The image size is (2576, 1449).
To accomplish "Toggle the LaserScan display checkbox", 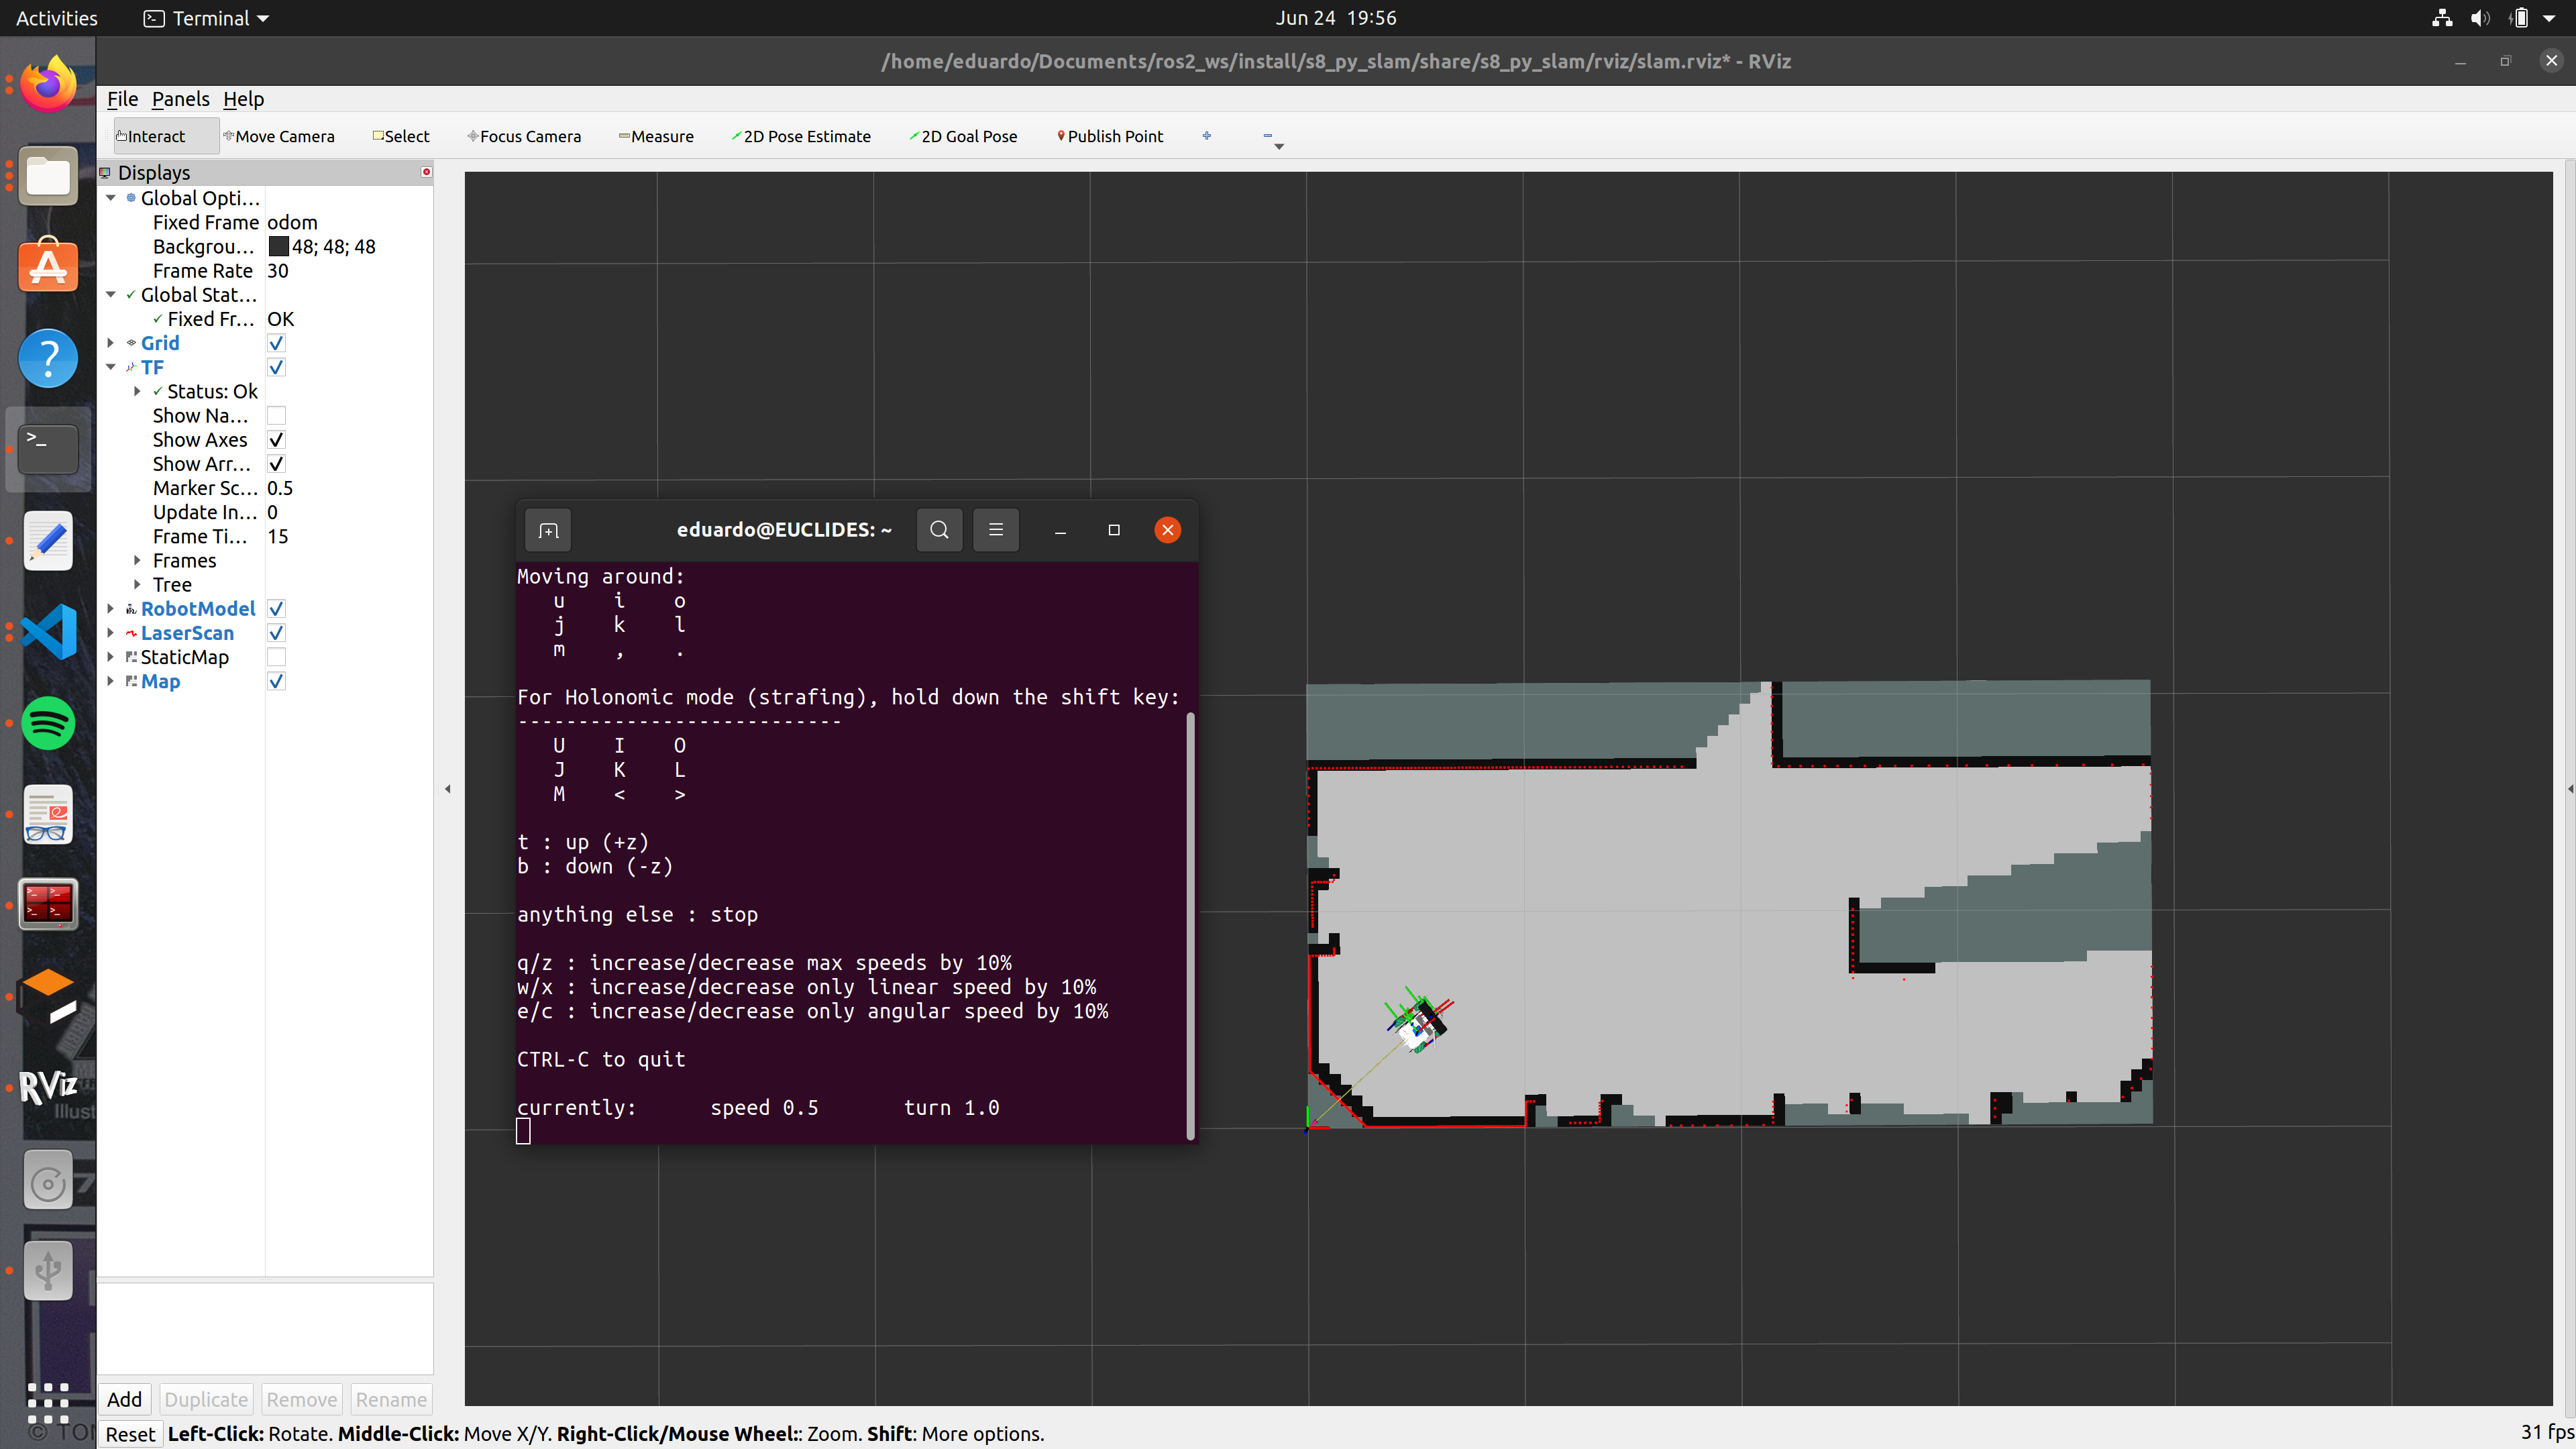I will tap(277, 633).
